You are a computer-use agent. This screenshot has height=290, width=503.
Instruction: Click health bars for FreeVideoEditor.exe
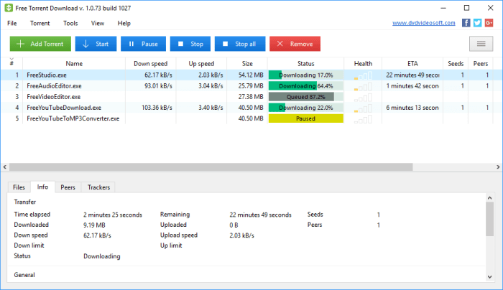(x=363, y=98)
